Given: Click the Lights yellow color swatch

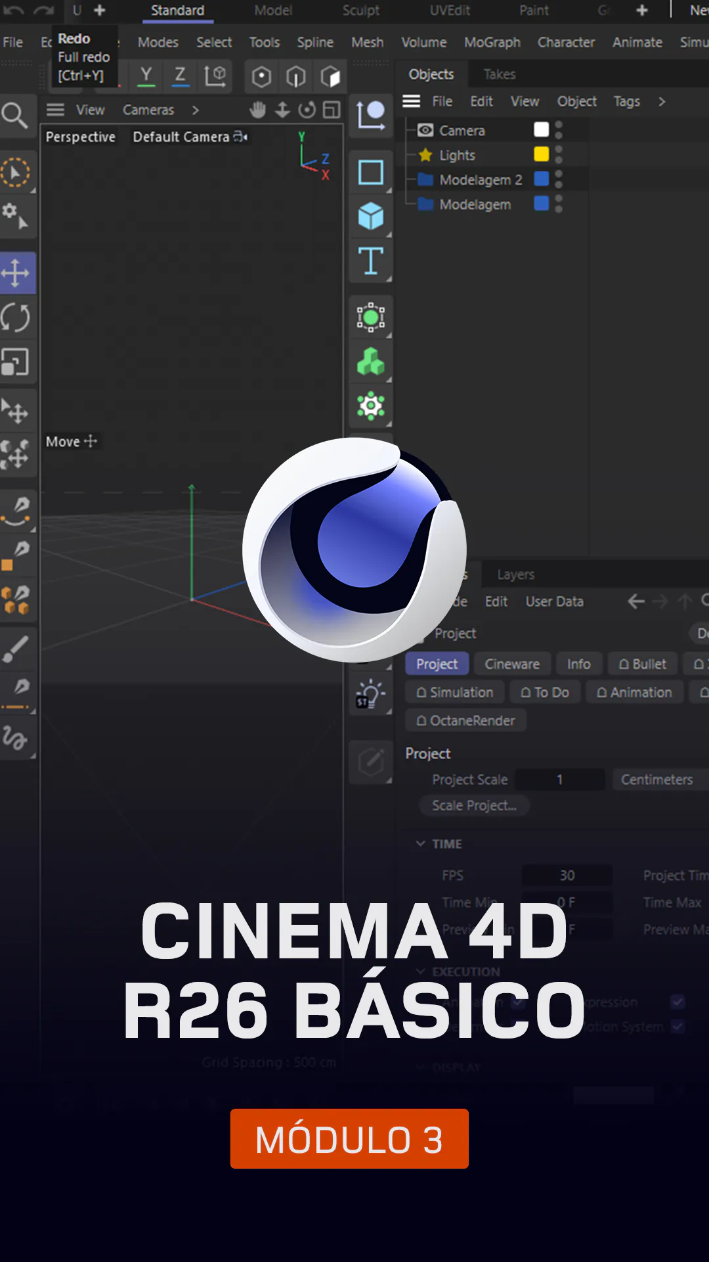Looking at the screenshot, I should point(542,154).
